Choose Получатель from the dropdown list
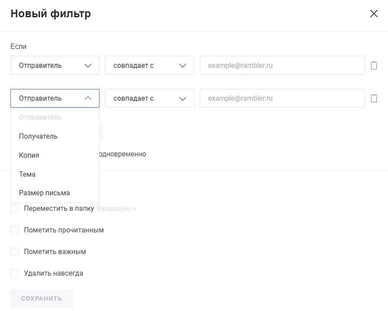The image size is (388, 311). pos(38,136)
